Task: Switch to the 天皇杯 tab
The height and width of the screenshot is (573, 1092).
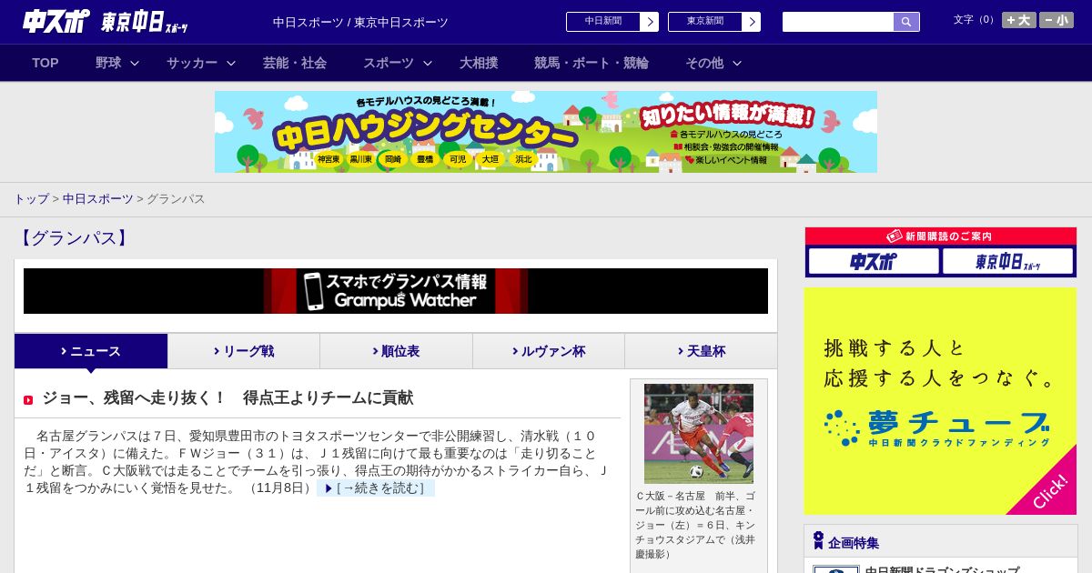Action: coord(701,351)
